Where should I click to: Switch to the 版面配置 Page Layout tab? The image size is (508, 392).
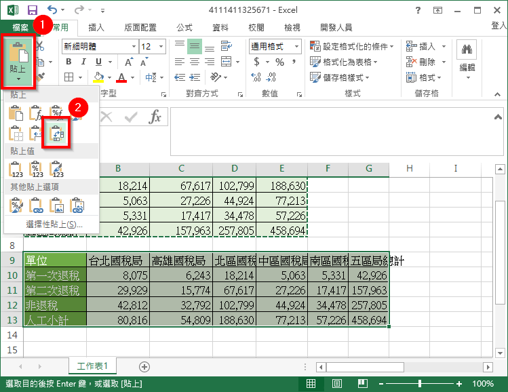[140, 28]
